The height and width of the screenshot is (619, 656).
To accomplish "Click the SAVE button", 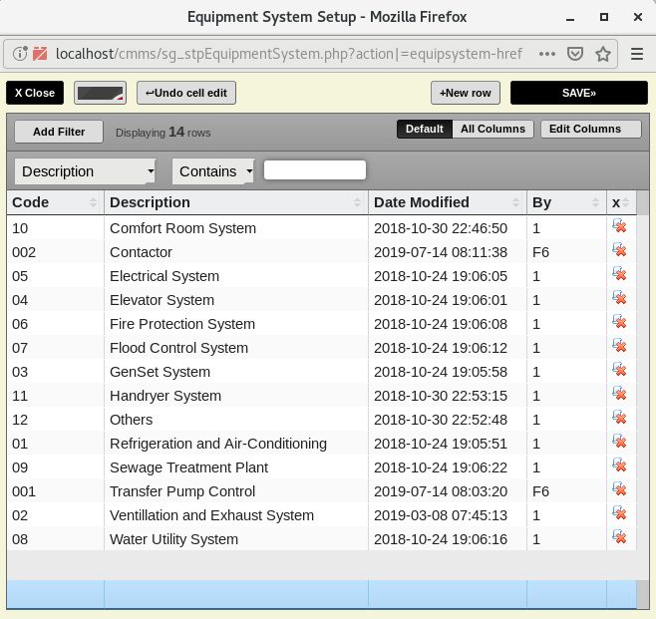I will click(579, 93).
